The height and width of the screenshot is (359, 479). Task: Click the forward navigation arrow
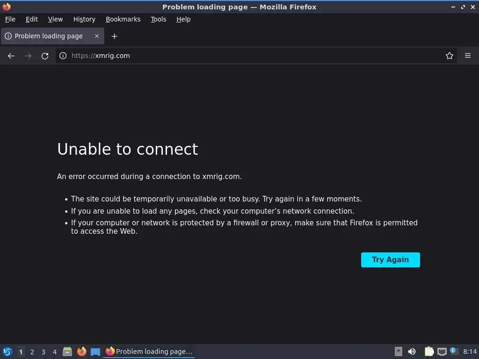[x=28, y=56]
